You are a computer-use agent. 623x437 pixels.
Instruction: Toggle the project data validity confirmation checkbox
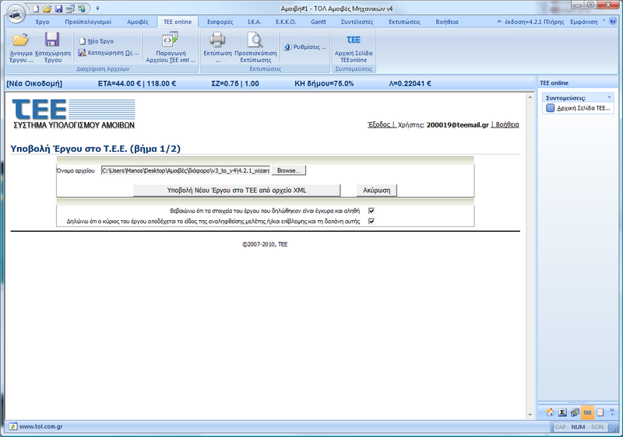coord(371,210)
